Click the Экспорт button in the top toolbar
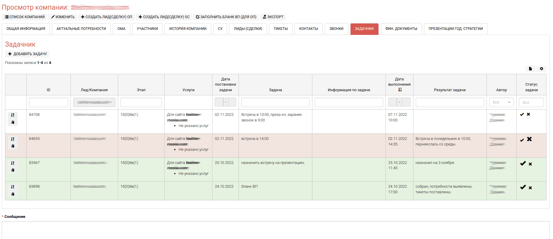The width and height of the screenshot is (553, 239). click(x=273, y=17)
